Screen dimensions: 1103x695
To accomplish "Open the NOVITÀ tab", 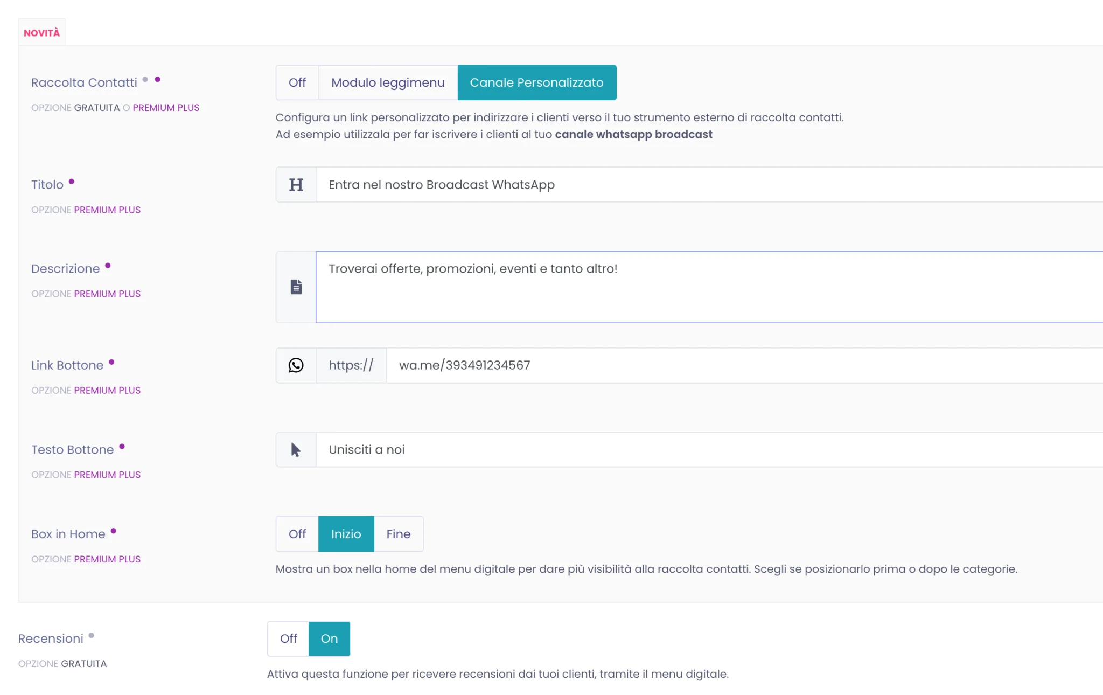I will pyautogui.click(x=42, y=33).
